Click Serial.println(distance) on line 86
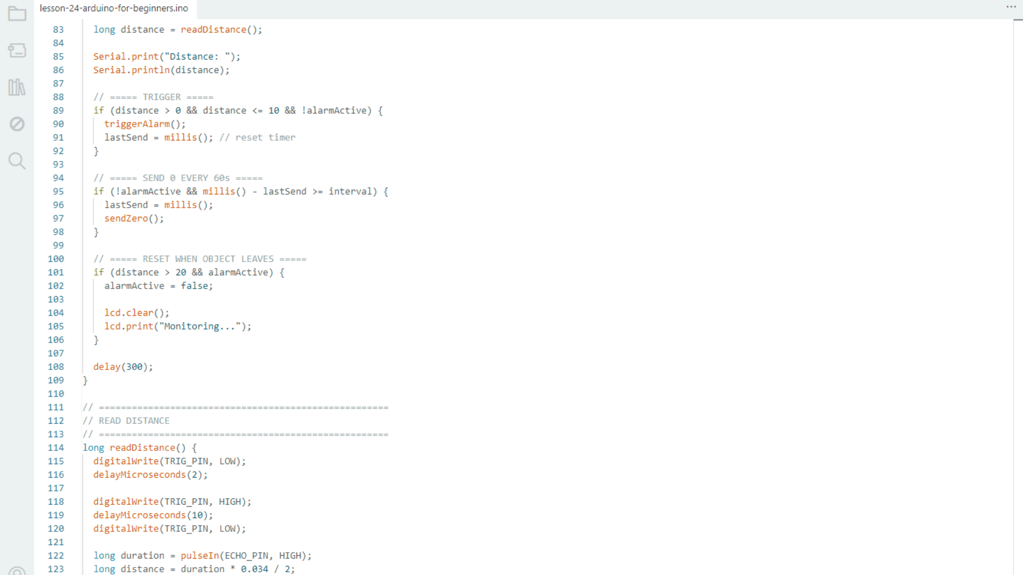The image size is (1023, 575). point(159,70)
